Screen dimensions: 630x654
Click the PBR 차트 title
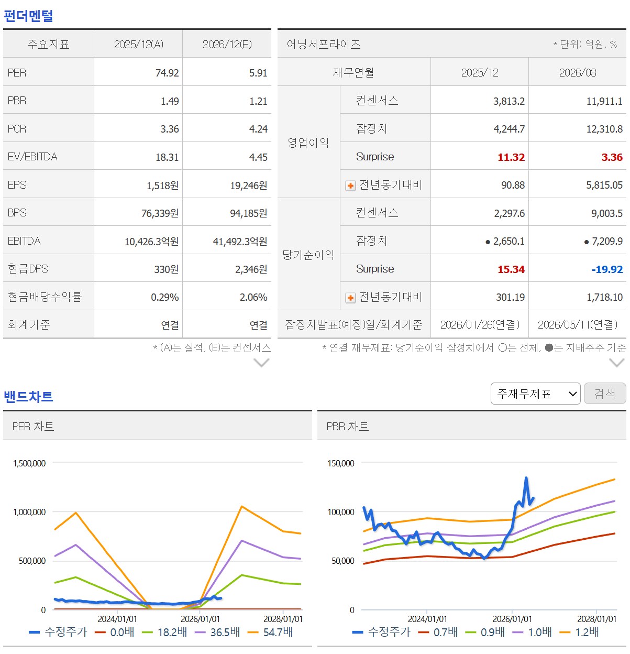pos(347,426)
